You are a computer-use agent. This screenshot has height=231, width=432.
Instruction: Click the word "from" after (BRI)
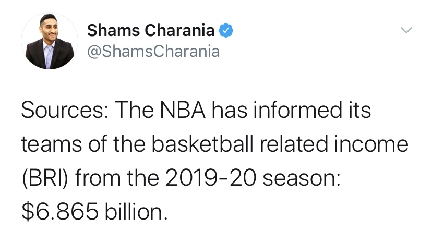click(x=98, y=178)
